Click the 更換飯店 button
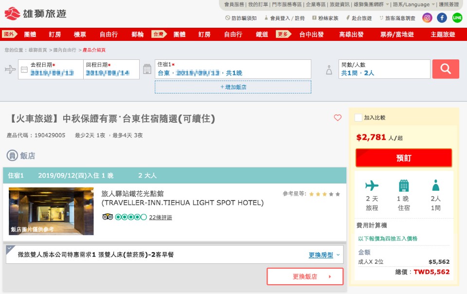This screenshot has height=294, width=467. [305, 276]
